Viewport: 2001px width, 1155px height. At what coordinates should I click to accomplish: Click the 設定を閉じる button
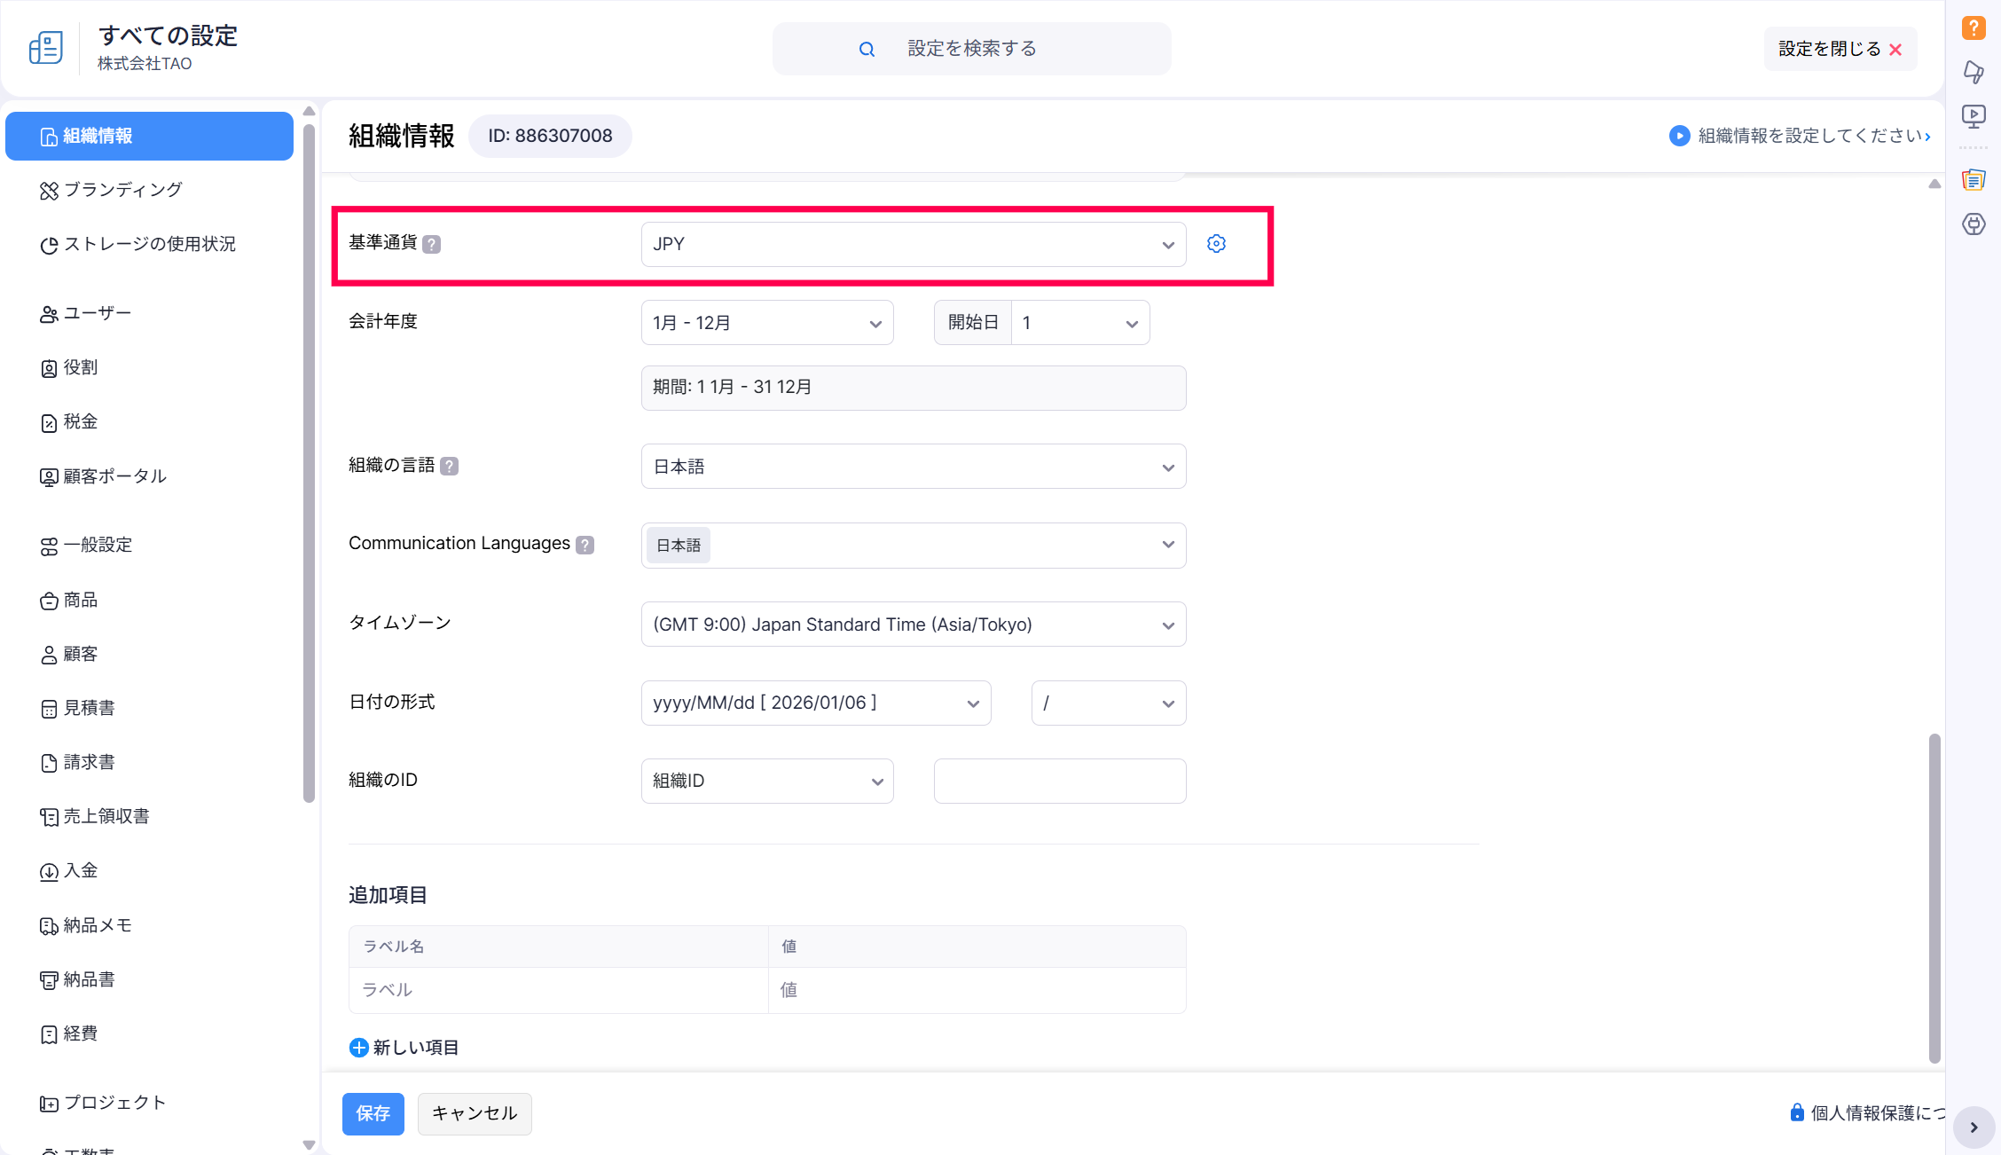[1839, 49]
